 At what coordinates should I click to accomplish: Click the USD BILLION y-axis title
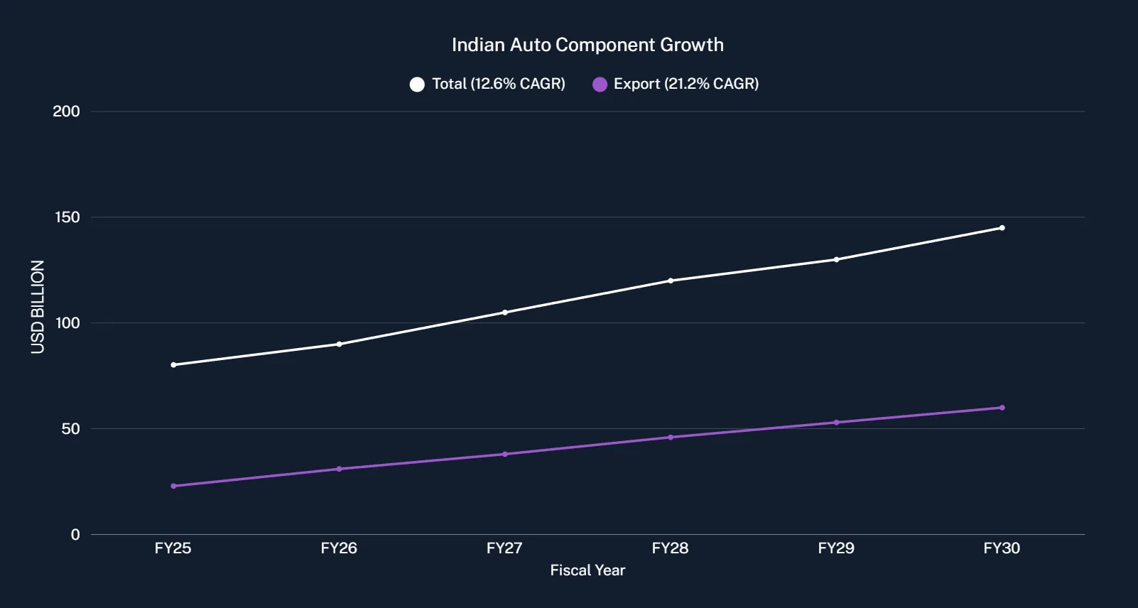[38, 307]
